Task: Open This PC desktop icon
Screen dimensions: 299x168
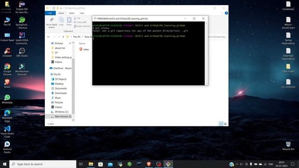Action: (x=7, y=21)
